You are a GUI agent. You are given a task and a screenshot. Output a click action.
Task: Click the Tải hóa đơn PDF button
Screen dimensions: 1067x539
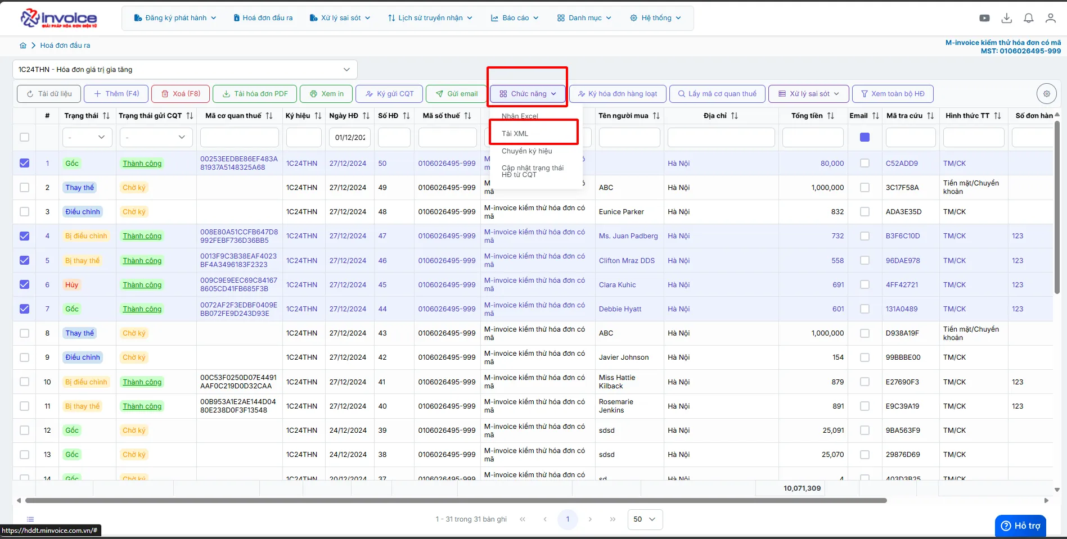pyautogui.click(x=255, y=94)
